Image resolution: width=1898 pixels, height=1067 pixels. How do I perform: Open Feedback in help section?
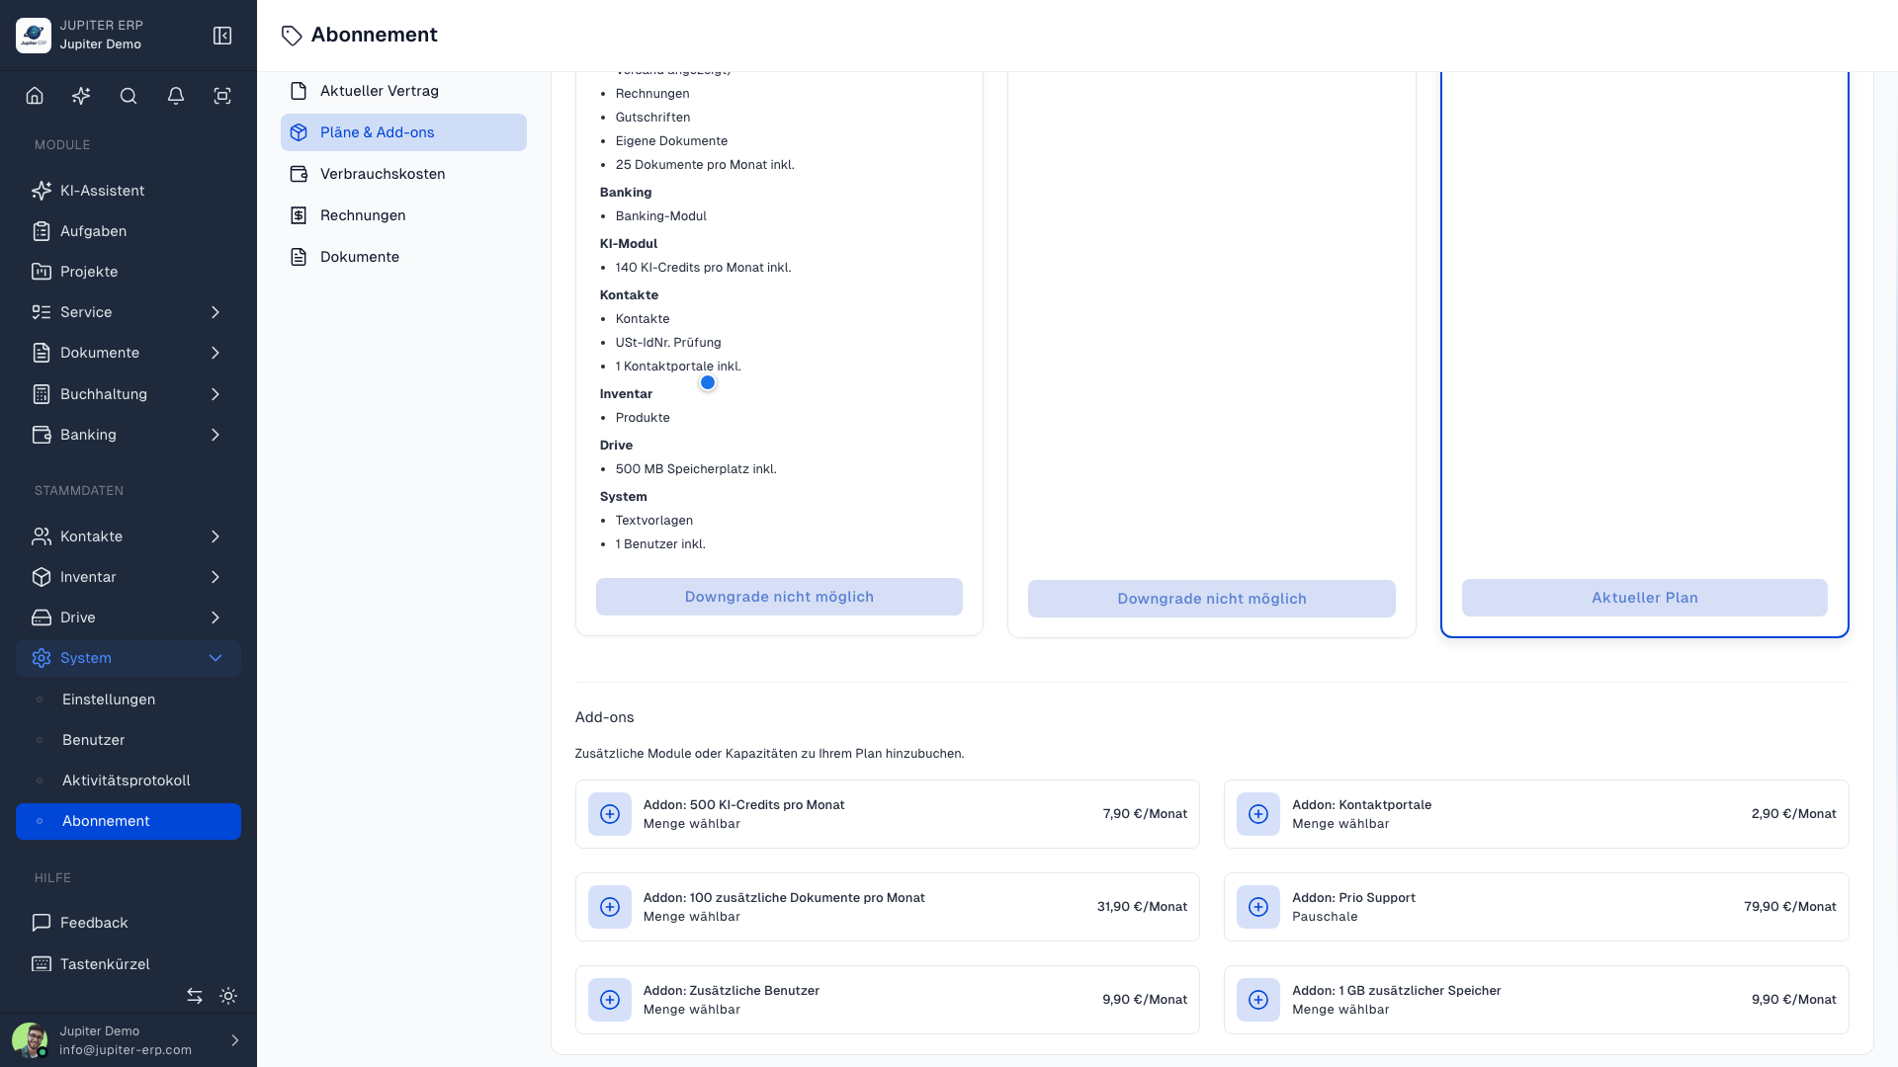point(129,923)
